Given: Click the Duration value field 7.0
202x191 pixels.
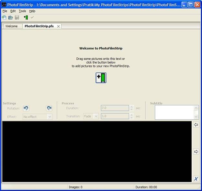Looking at the screenshot, I should coord(115,108).
